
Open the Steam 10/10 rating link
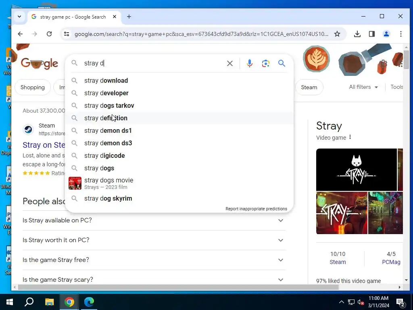(338, 262)
